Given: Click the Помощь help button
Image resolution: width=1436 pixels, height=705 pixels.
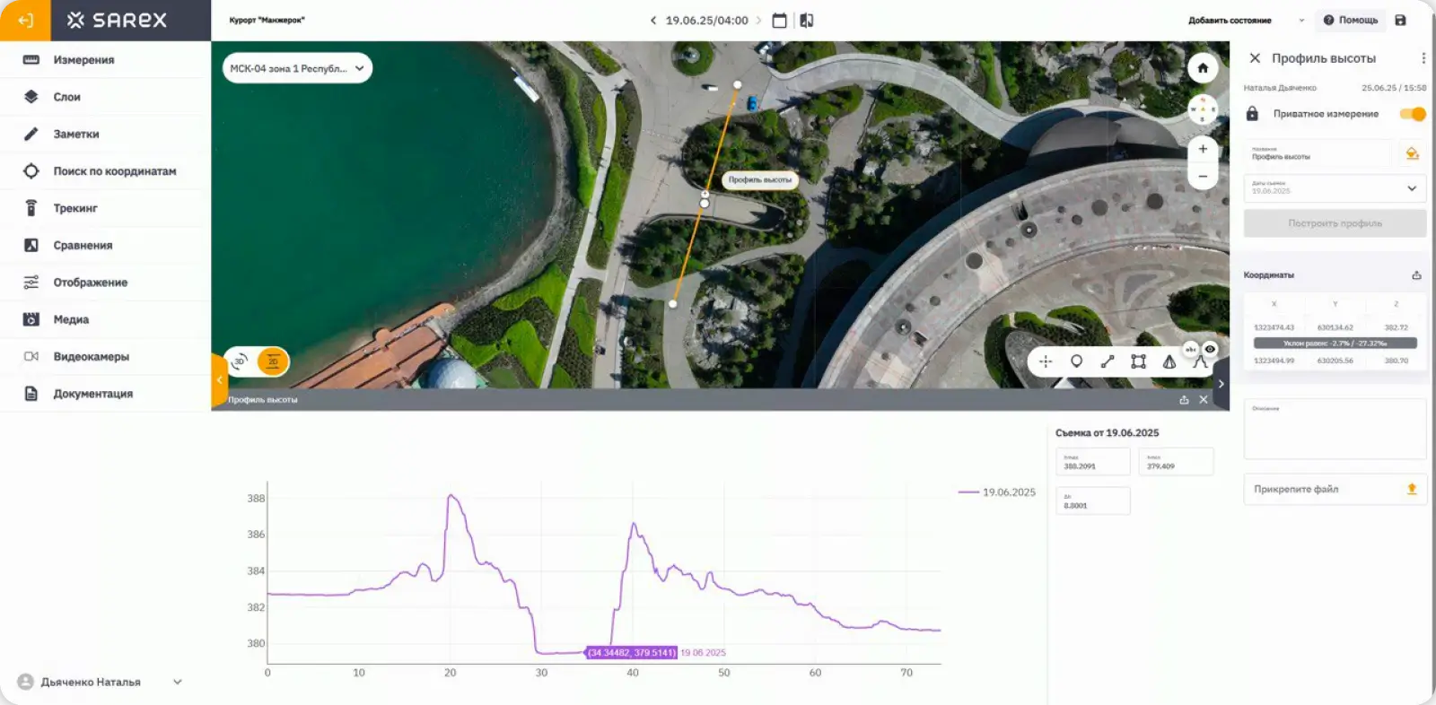Looking at the screenshot, I should pyautogui.click(x=1350, y=20).
